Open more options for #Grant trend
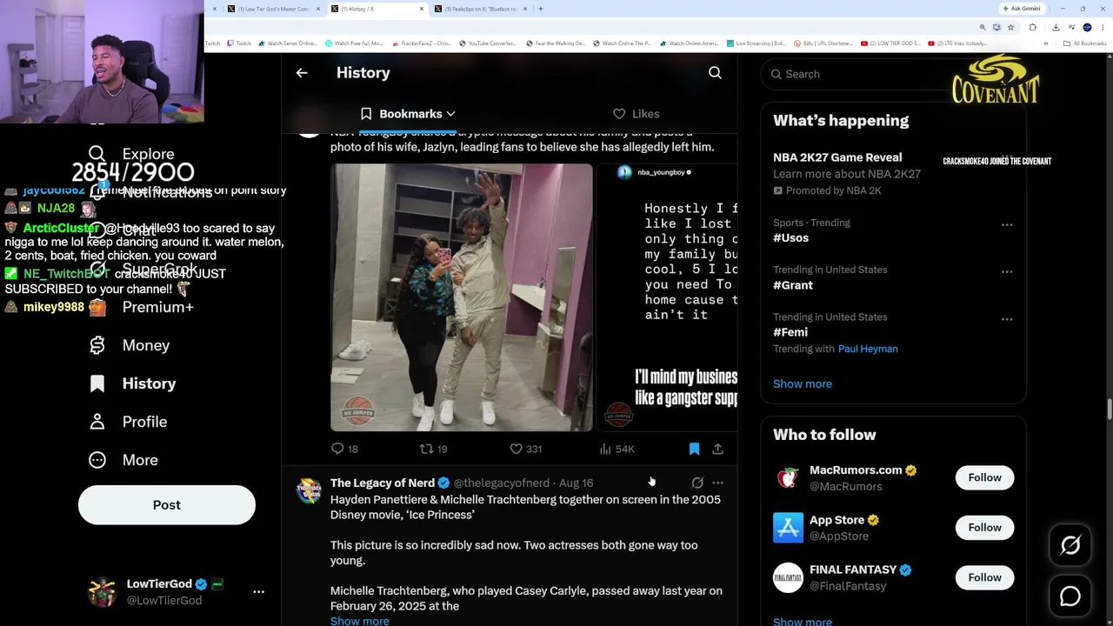Viewport: 1113px width, 626px height. tap(1007, 271)
